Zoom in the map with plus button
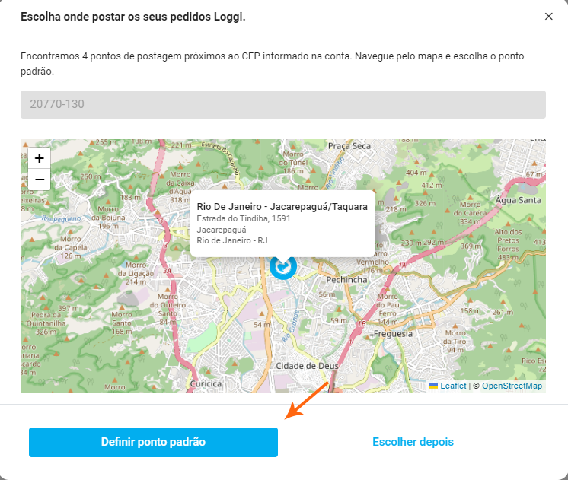The image size is (568, 480). (39, 158)
